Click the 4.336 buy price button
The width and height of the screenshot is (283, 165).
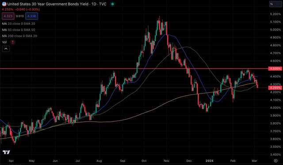[32, 16]
